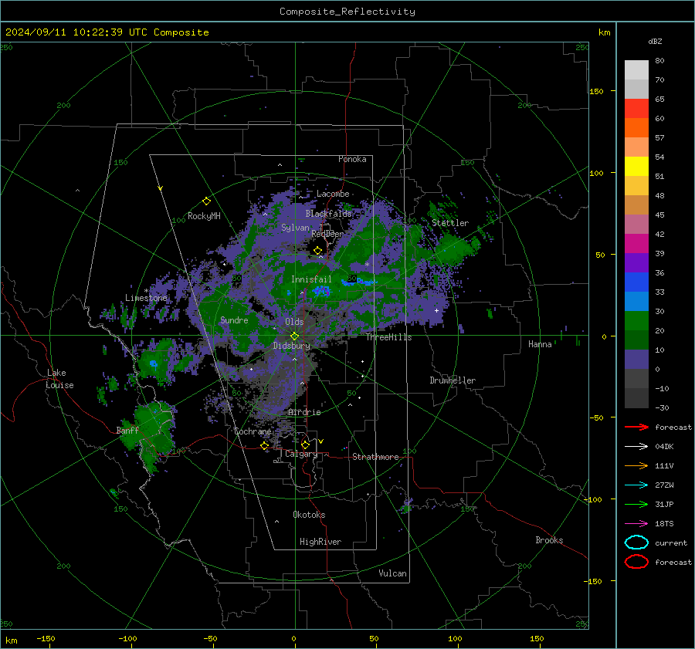Click the orange 111V arrow icon
This screenshot has width=695, height=649.
(636, 465)
